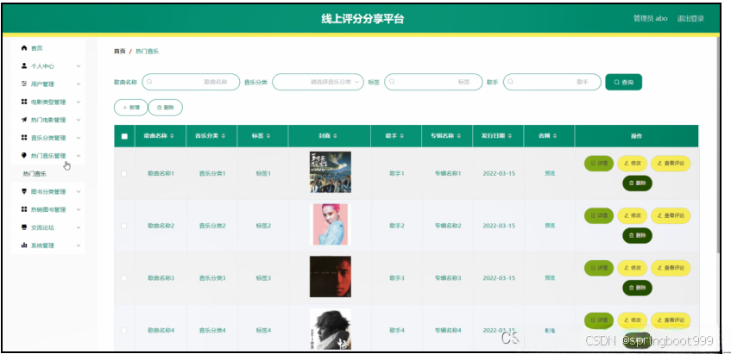Click the grid icon for 热销图书管理
The width and height of the screenshot is (731, 354).
point(24,209)
